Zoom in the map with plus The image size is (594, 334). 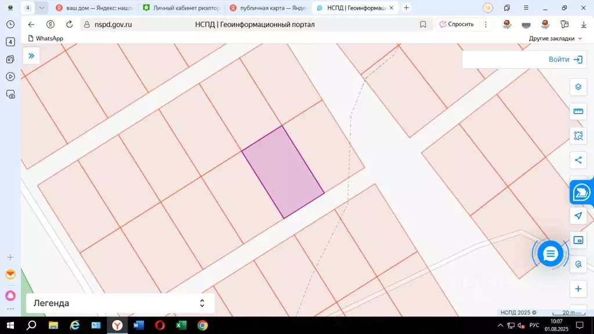pyautogui.click(x=578, y=289)
